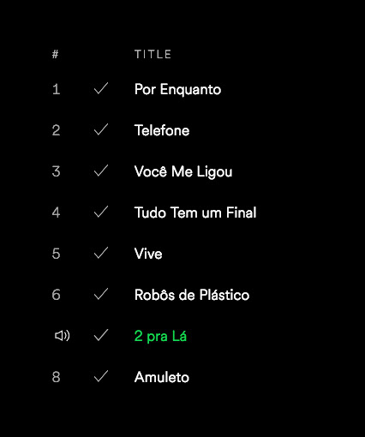The height and width of the screenshot is (437, 365).
Task: Click the green 2 pra Lá title
Action: coord(160,336)
